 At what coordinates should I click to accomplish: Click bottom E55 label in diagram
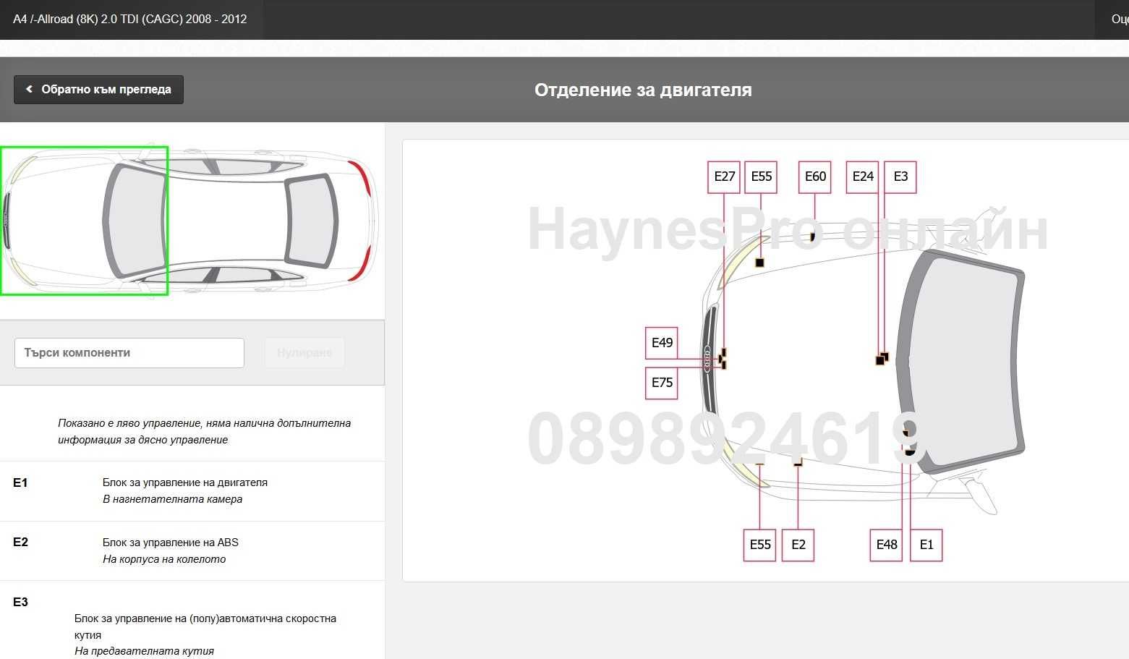coord(760,545)
